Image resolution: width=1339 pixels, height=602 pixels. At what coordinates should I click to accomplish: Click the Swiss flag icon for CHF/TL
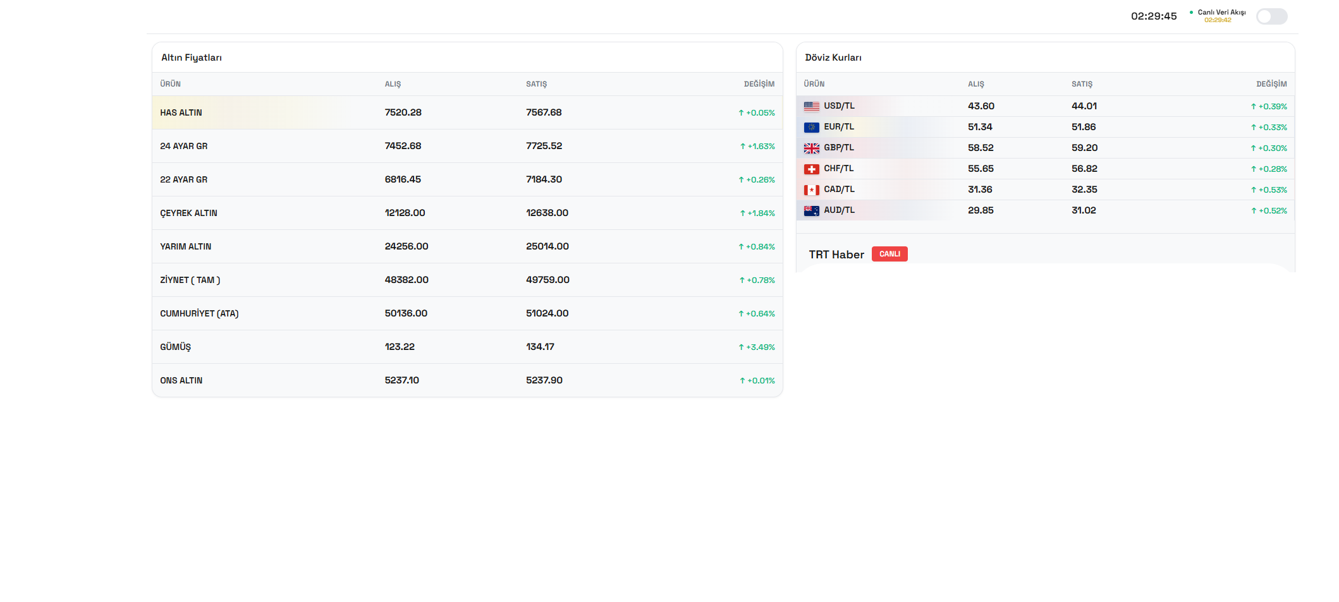811,169
